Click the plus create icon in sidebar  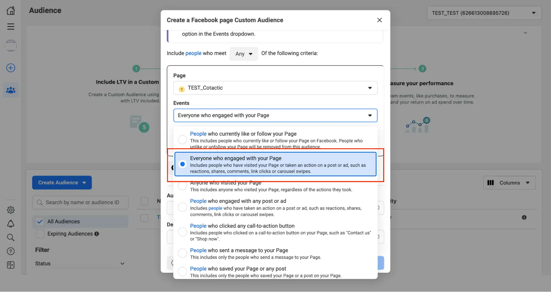click(x=11, y=68)
